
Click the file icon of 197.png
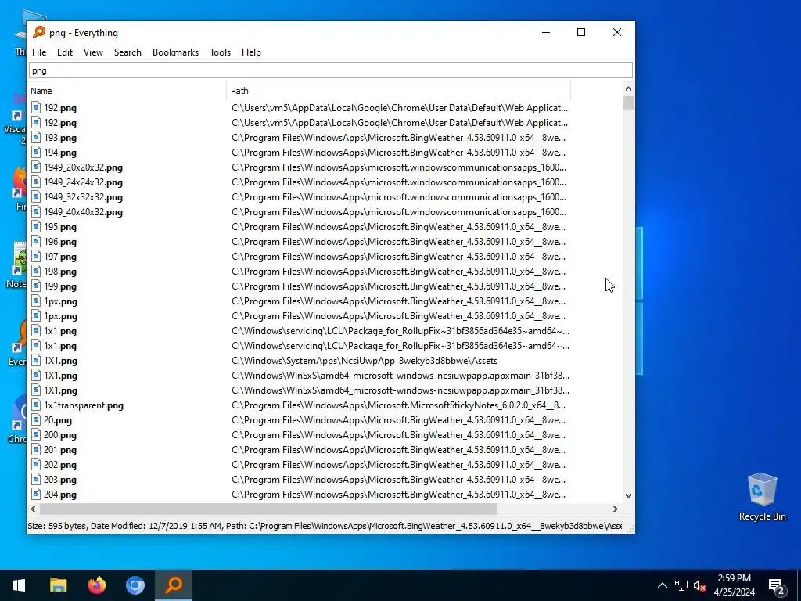36,256
